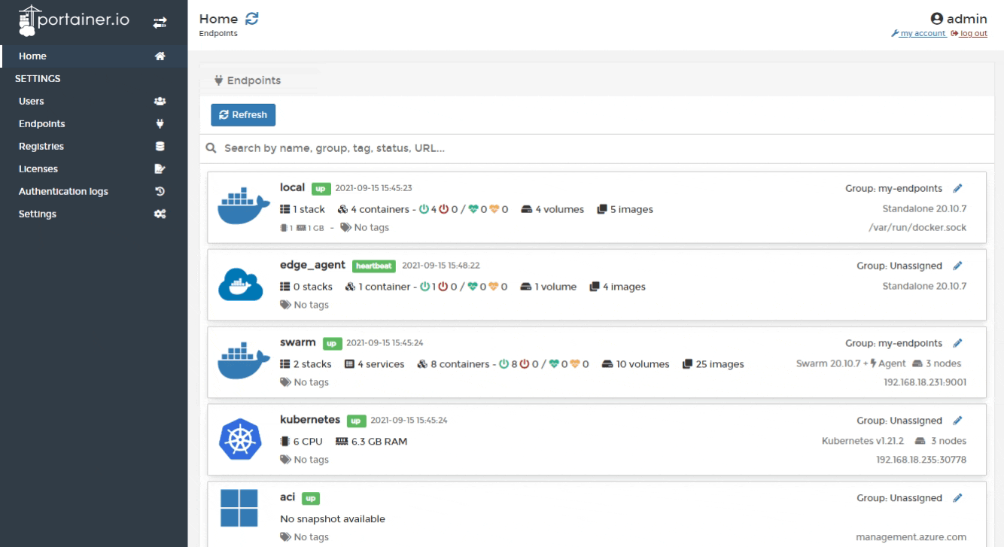Edit the swarm endpoint using pencil icon
Screen dimensions: 1004x547
tap(957, 343)
